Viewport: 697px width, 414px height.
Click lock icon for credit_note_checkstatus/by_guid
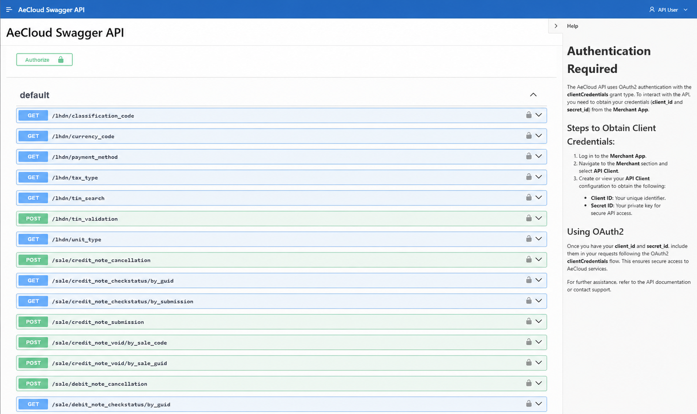528,280
